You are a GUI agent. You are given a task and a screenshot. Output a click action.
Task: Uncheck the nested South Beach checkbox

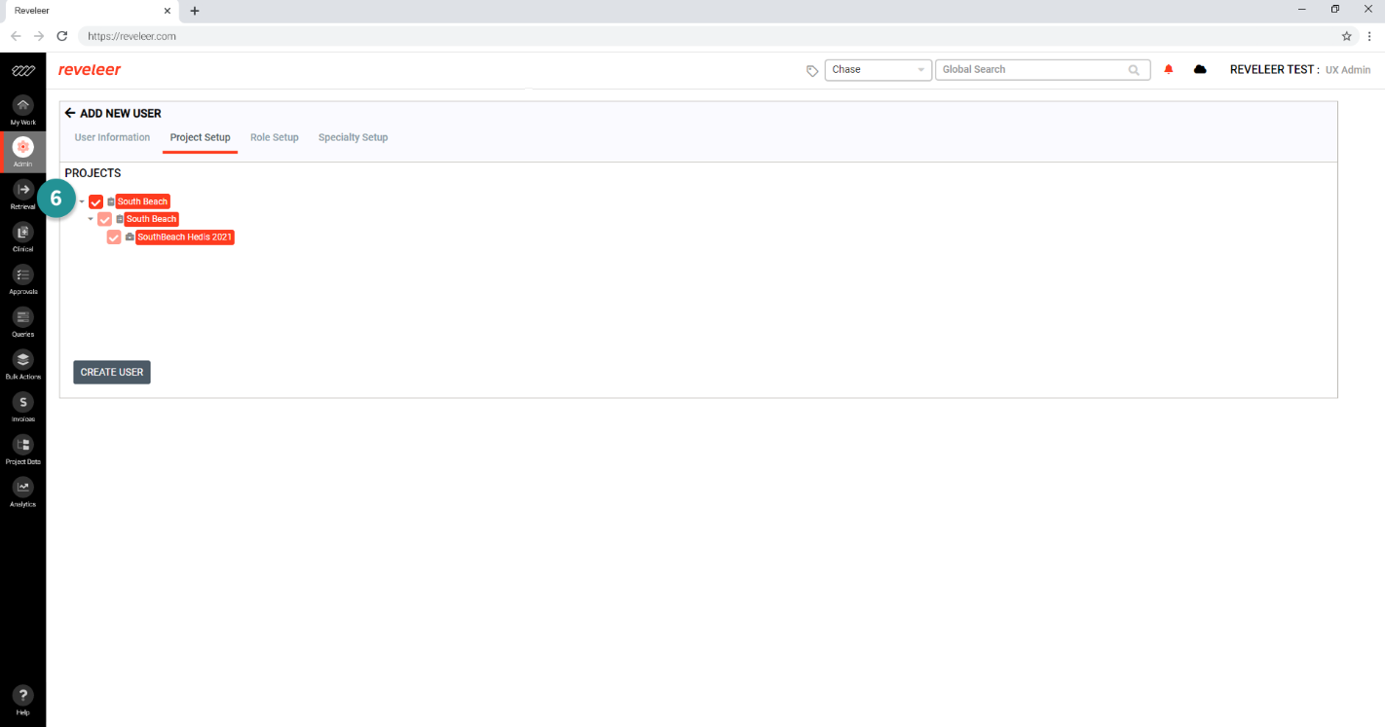tap(104, 219)
